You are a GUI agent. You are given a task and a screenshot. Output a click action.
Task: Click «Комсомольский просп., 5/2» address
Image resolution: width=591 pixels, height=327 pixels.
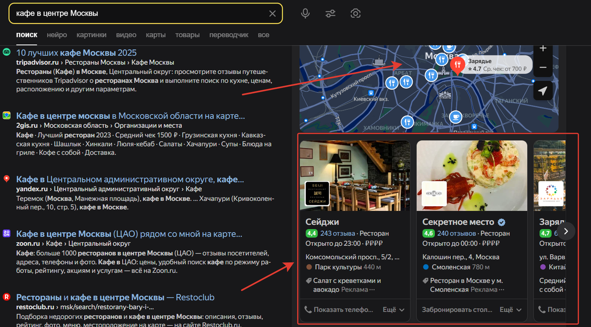(353, 257)
